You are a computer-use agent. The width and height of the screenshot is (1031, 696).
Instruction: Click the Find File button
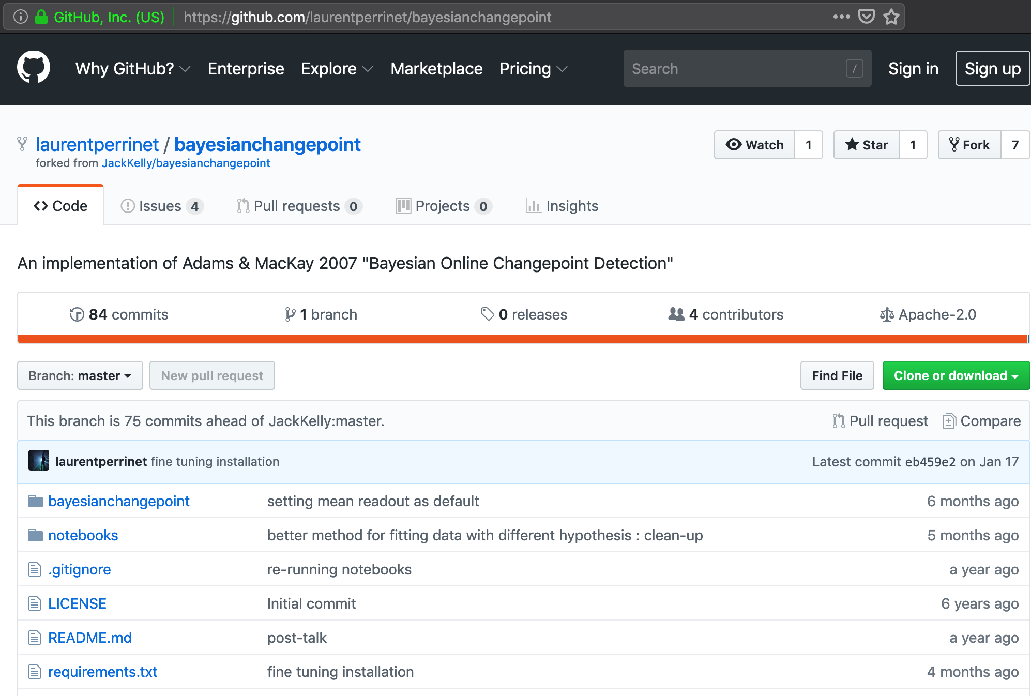(837, 375)
